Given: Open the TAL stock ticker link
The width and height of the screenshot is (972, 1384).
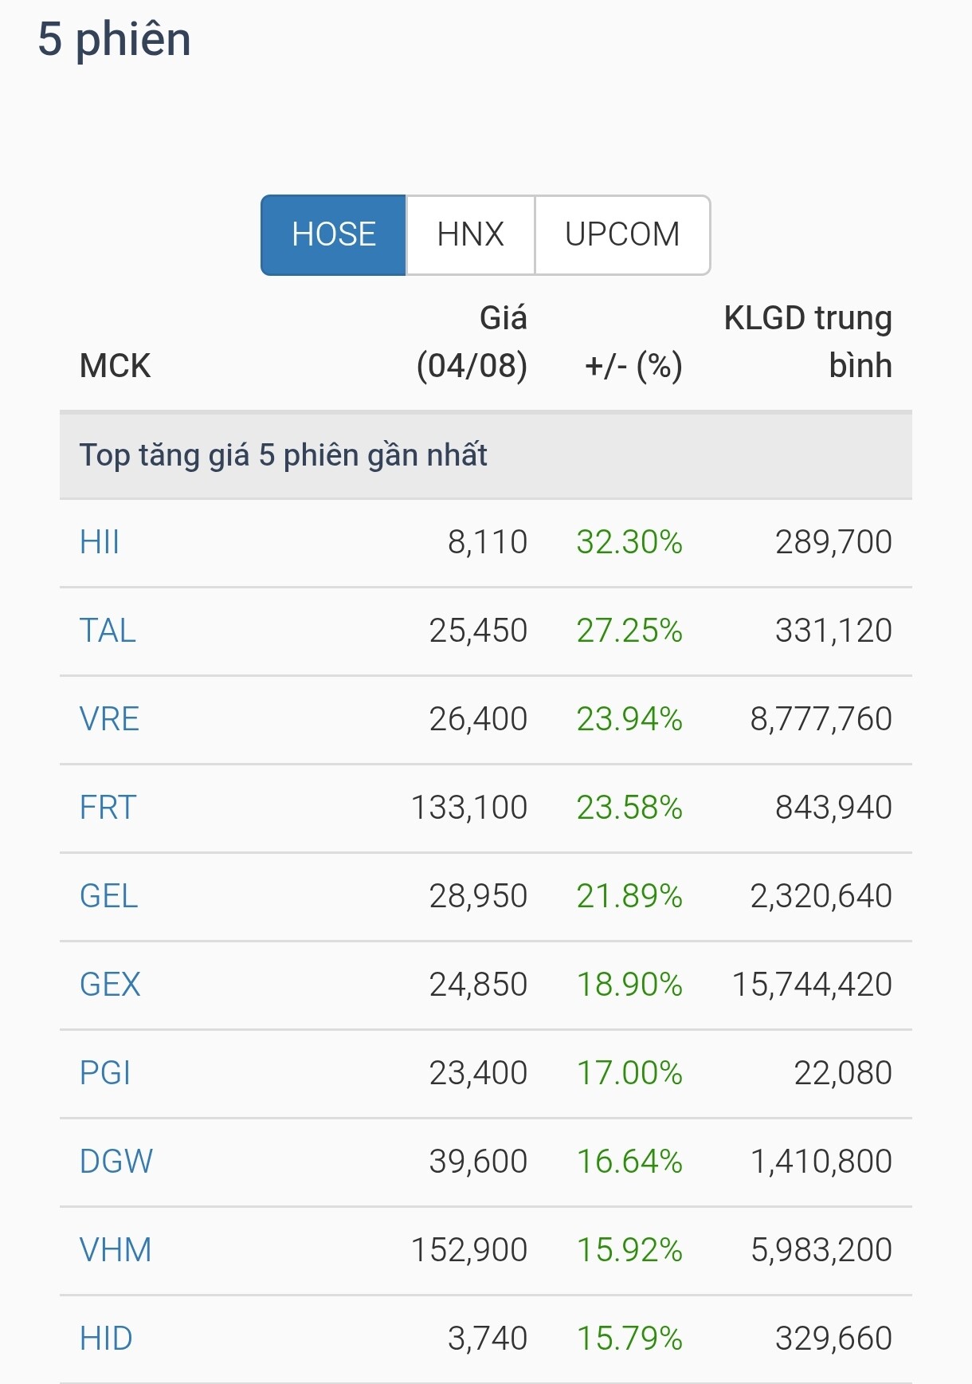Looking at the screenshot, I should (x=108, y=631).
